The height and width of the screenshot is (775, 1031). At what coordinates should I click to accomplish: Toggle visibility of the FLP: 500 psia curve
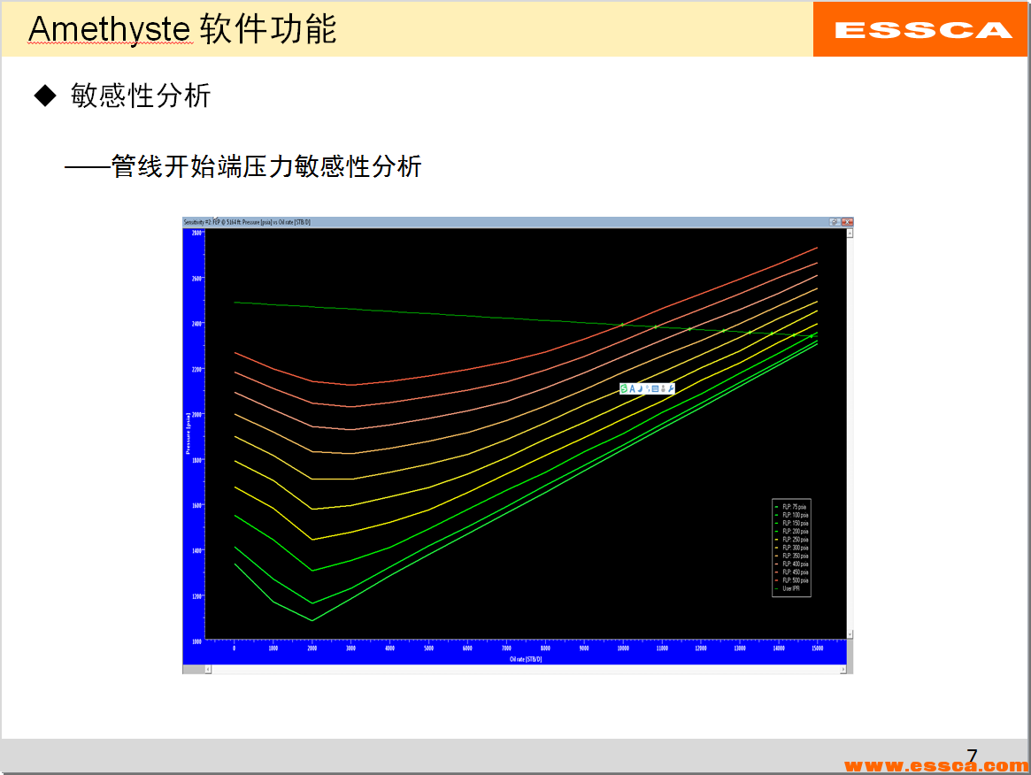pos(795,580)
